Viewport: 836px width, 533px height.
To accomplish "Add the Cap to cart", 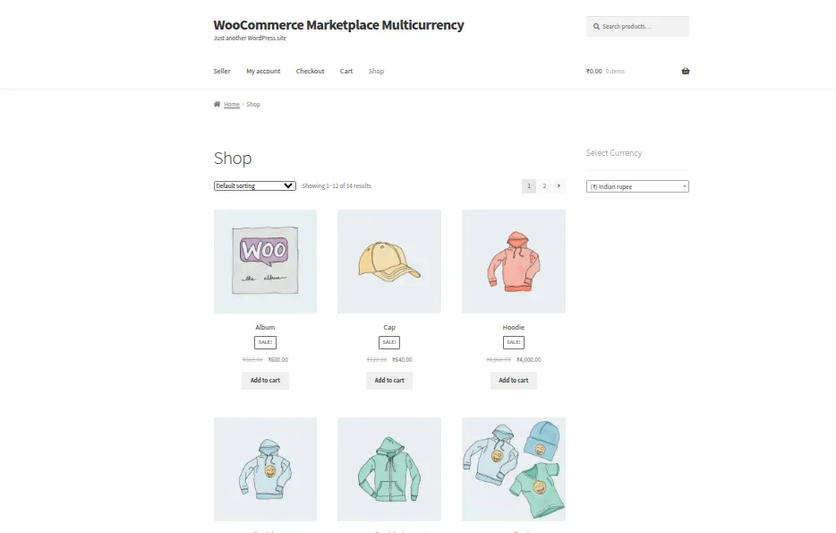I will 389,380.
